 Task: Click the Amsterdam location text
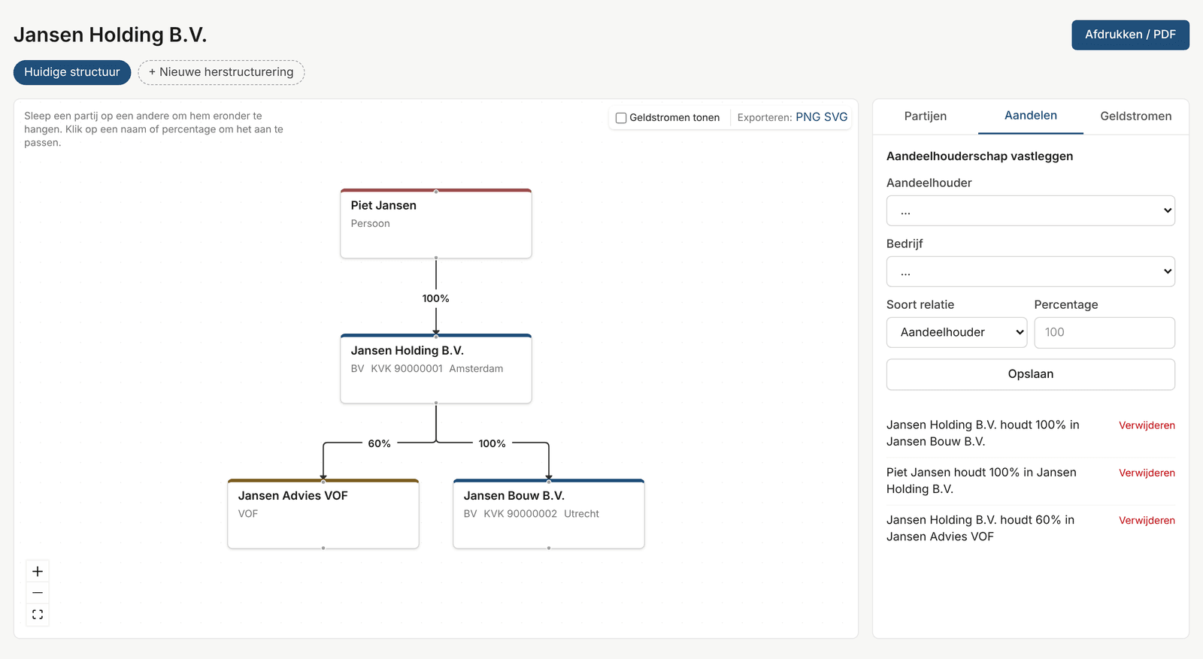(476, 368)
